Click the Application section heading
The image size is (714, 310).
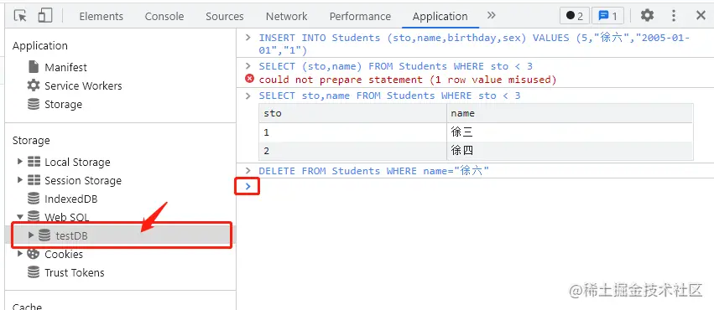(40, 46)
